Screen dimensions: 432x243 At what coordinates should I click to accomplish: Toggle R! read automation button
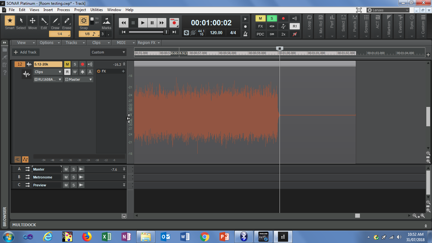point(294,26)
